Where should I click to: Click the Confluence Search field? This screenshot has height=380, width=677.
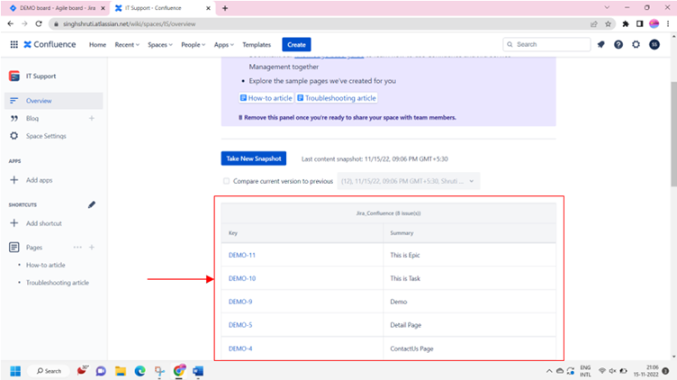pyautogui.click(x=546, y=44)
